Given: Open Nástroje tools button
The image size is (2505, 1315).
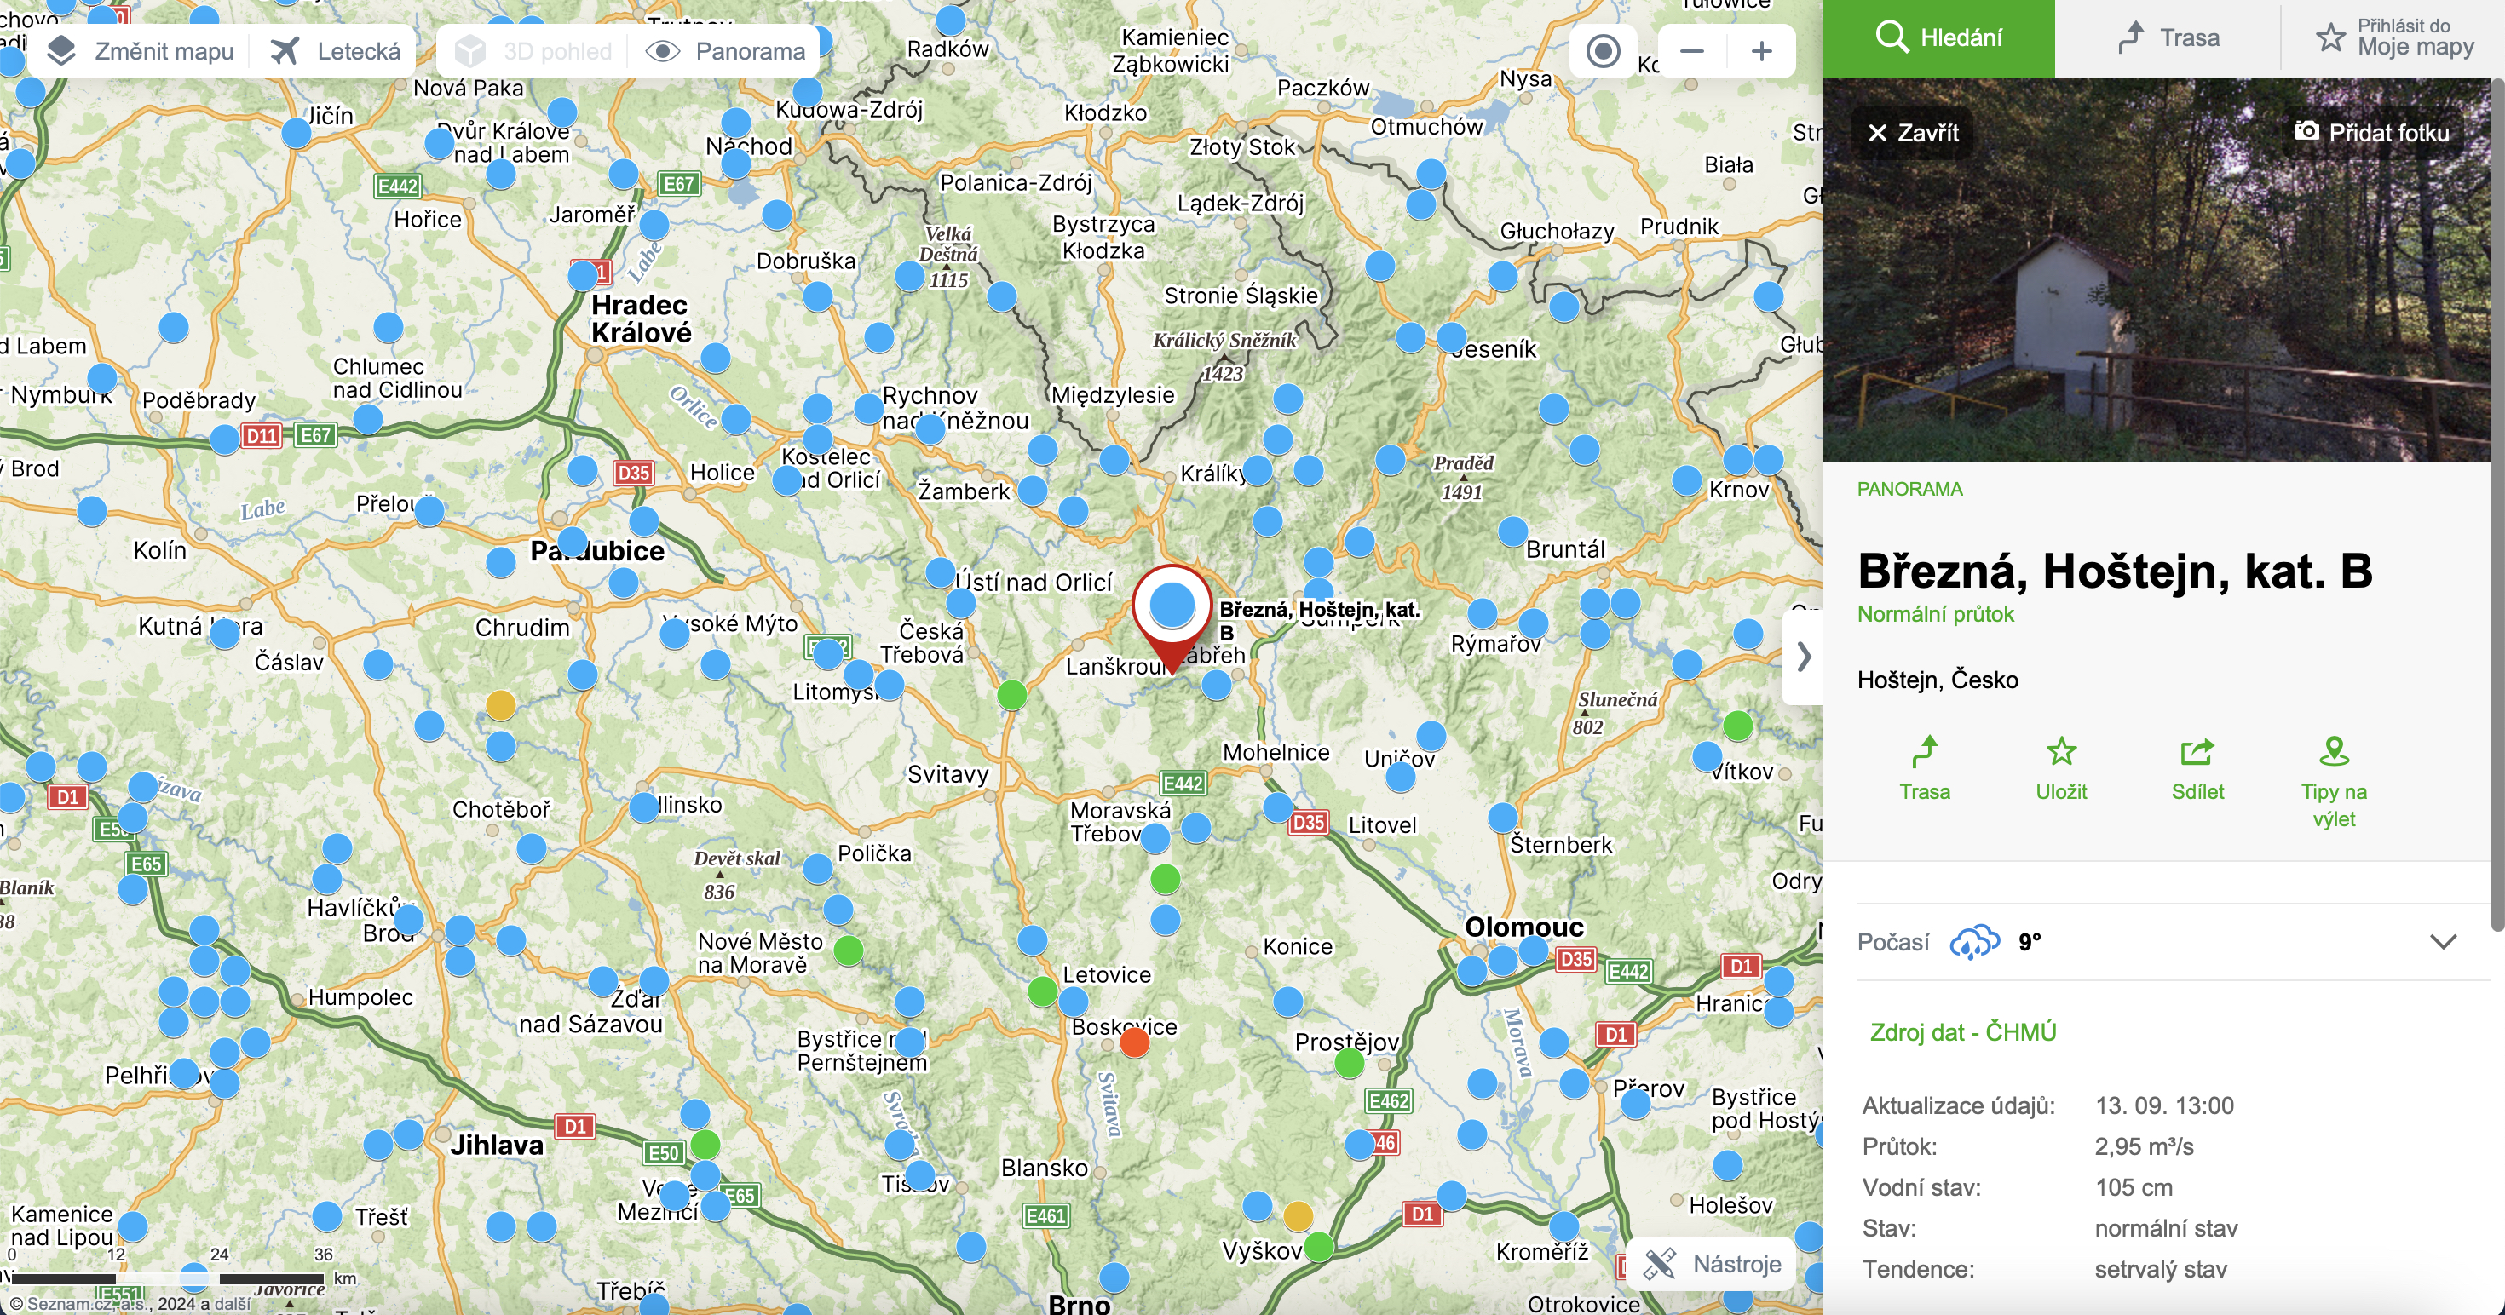Looking at the screenshot, I should [1713, 1264].
